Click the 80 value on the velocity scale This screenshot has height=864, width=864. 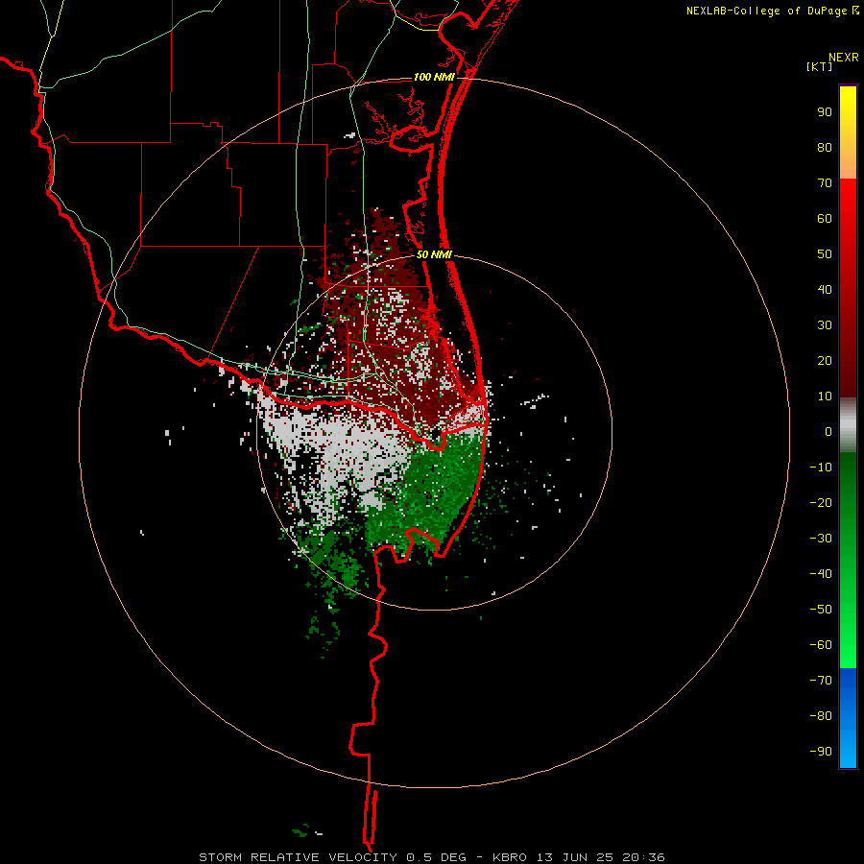pos(825,148)
